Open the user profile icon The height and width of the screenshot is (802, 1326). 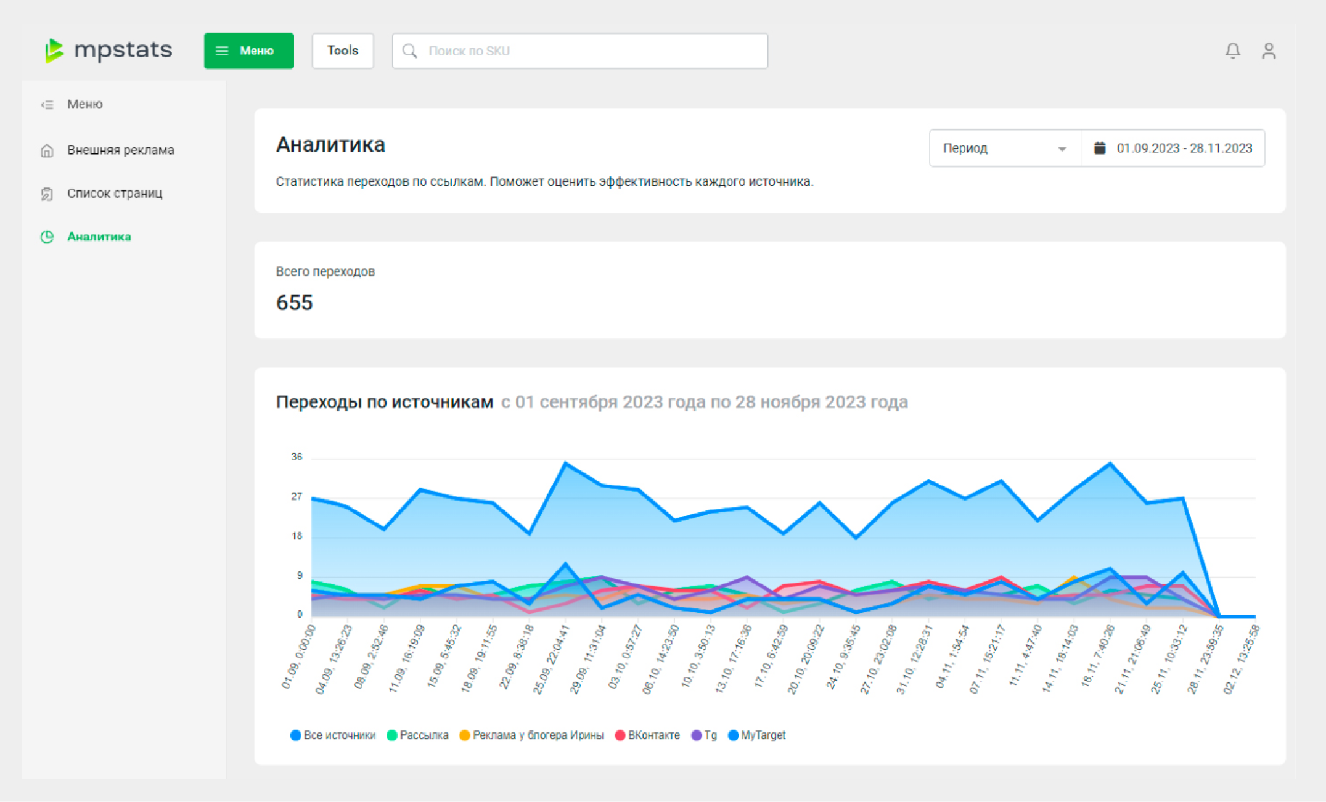[x=1269, y=51]
